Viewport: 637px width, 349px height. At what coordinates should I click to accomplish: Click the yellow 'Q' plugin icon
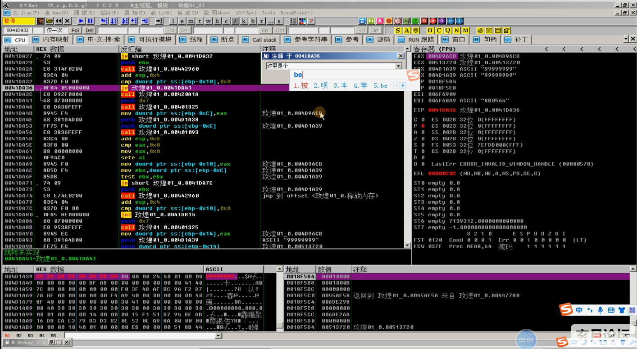click(x=448, y=31)
